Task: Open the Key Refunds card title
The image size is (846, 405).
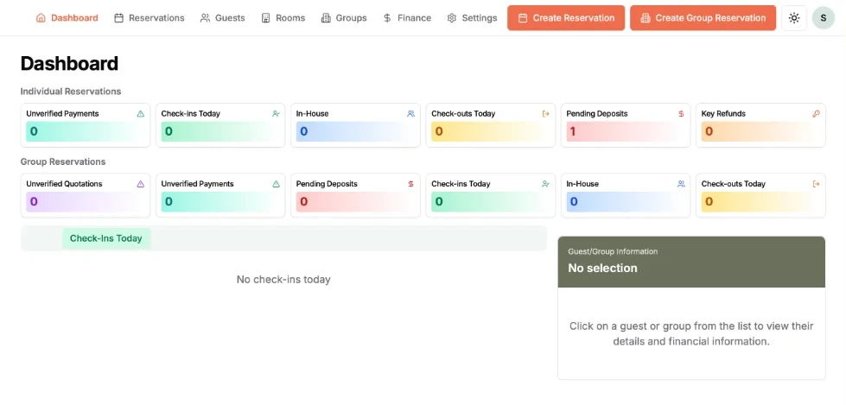Action: [723, 114]
